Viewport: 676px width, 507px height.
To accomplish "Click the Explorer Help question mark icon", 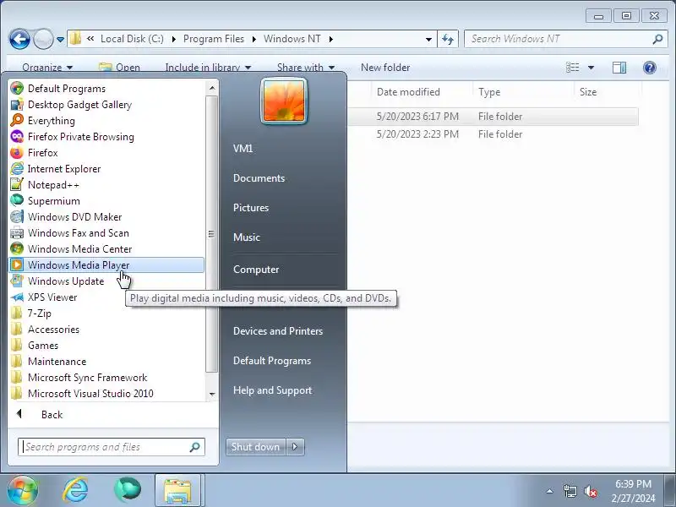I will click(x=649, y=68).
